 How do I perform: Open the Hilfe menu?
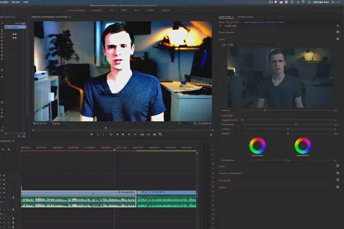26,2
